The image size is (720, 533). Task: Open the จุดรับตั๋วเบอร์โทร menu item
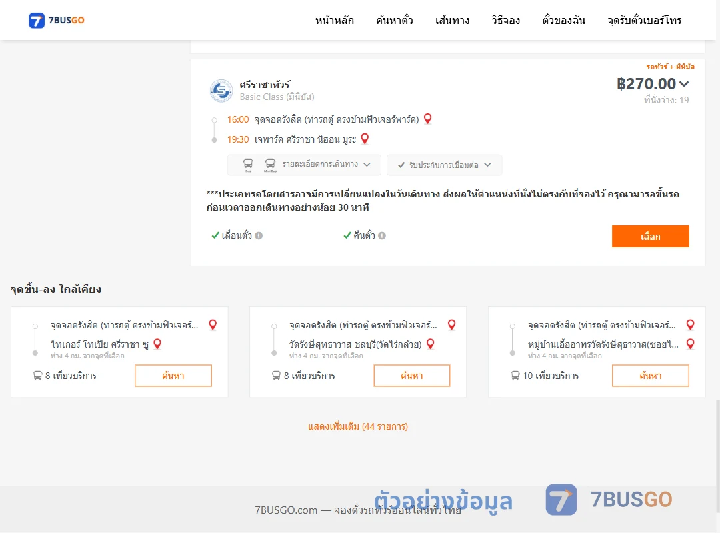pos(644,20)
